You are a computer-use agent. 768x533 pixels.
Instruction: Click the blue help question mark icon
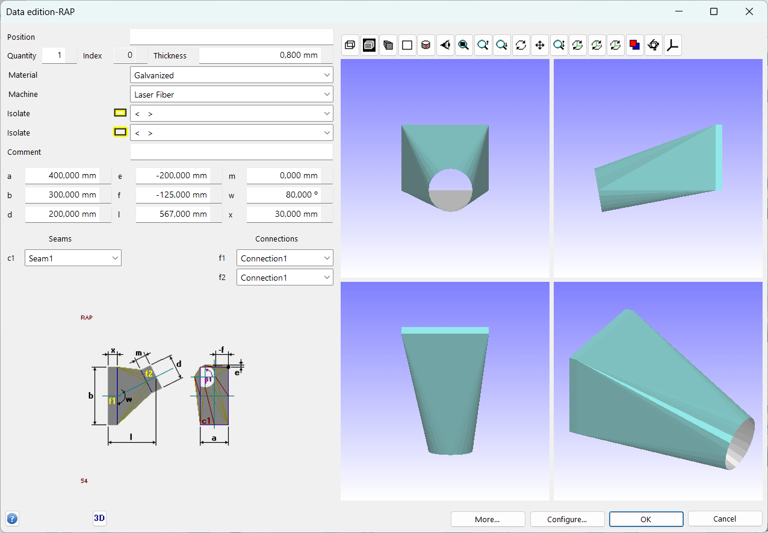pos(12,519)
